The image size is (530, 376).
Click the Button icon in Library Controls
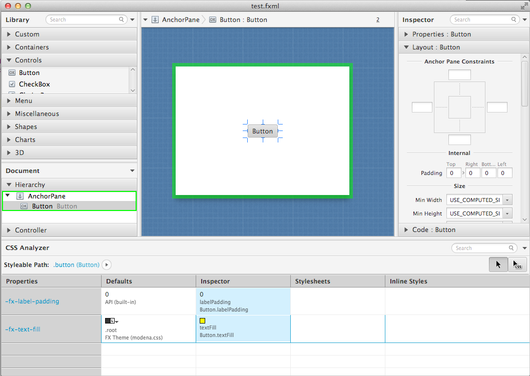point(13,72)
